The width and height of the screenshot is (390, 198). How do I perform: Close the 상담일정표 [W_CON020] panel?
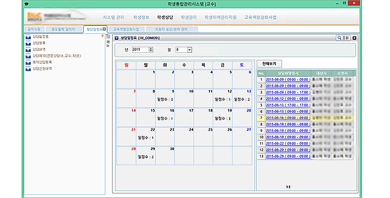click(355, 38)
